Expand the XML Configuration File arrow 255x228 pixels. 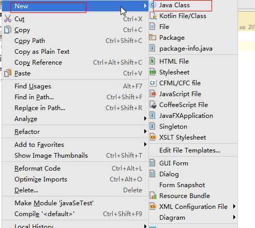pos(234,206)
